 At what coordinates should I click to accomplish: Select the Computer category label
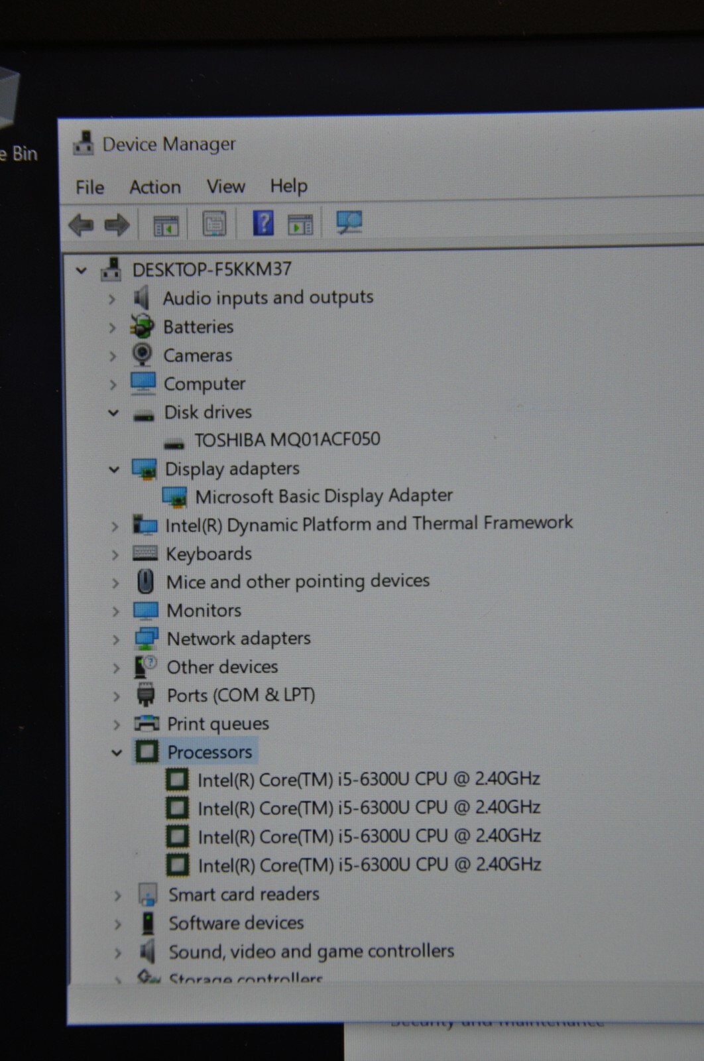pyautogui.click(x=205, y=384)
